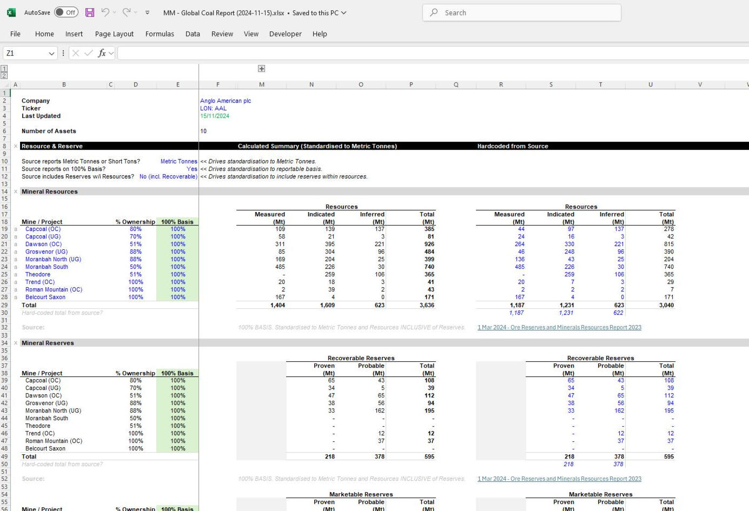Open file save location dropdown chevron
Viewport: 749px width, 511px height.
[x=343, y=13]
